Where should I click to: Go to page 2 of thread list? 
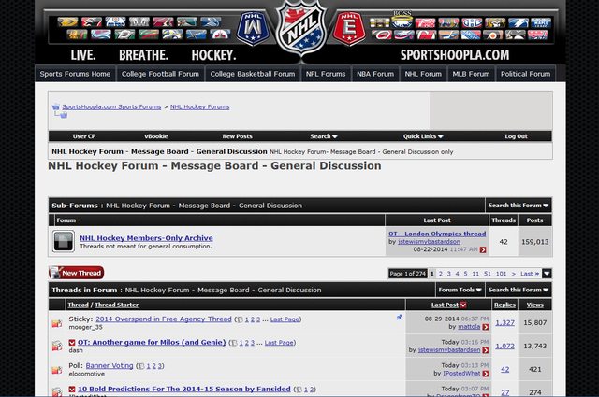(441, 274)
